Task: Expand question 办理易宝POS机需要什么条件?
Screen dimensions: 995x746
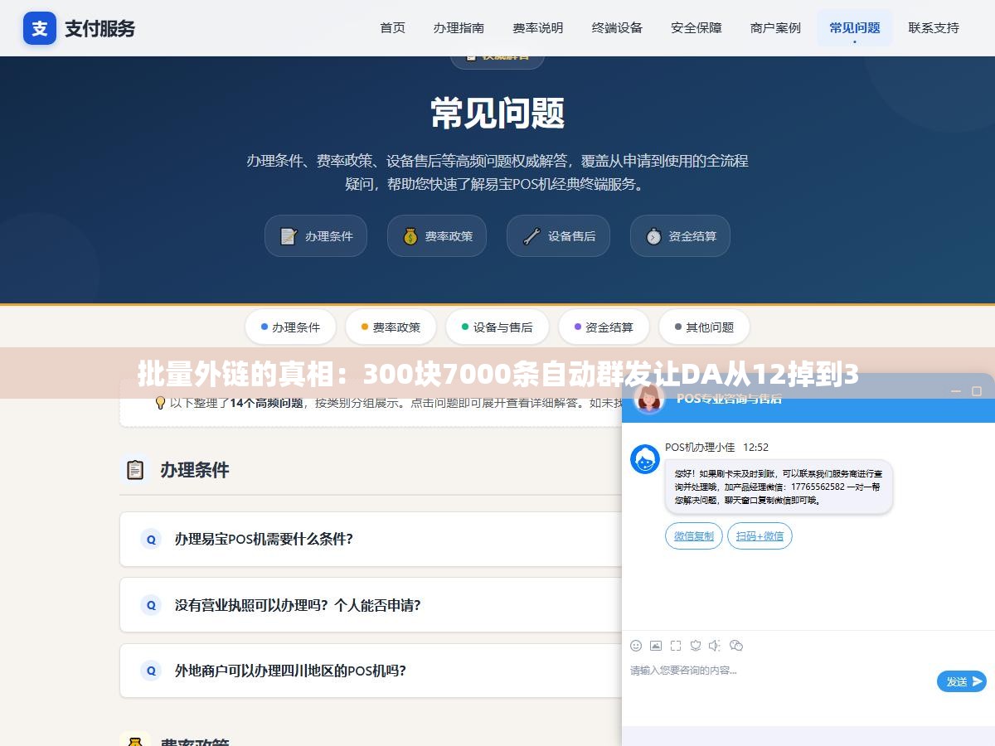Action: click(x=371, y=539)
